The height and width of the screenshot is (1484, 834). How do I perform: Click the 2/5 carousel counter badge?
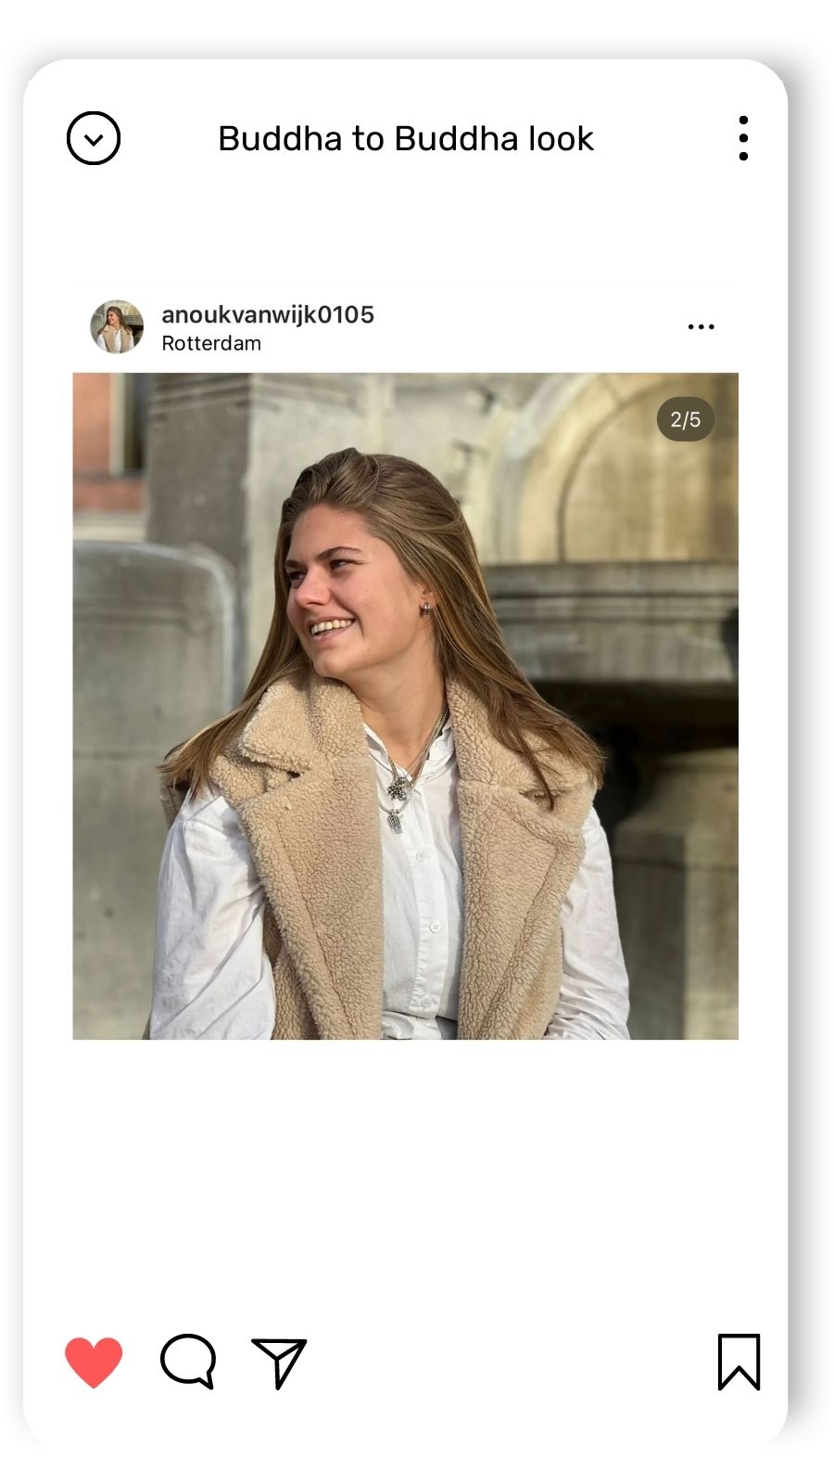(686, 419)
